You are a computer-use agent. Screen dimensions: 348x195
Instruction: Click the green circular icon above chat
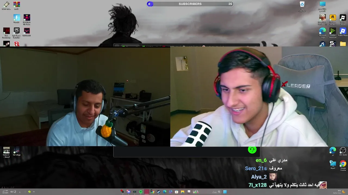[x=252, y=149]
